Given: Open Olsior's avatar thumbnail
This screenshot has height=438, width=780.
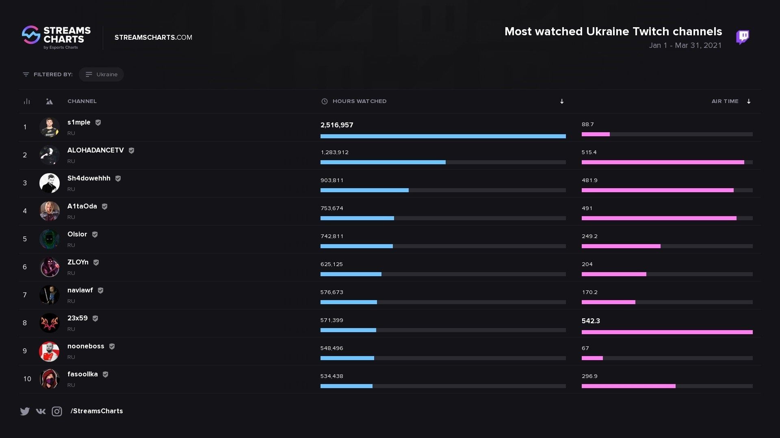Looking at the screenshot, I should tap(50, 239).
